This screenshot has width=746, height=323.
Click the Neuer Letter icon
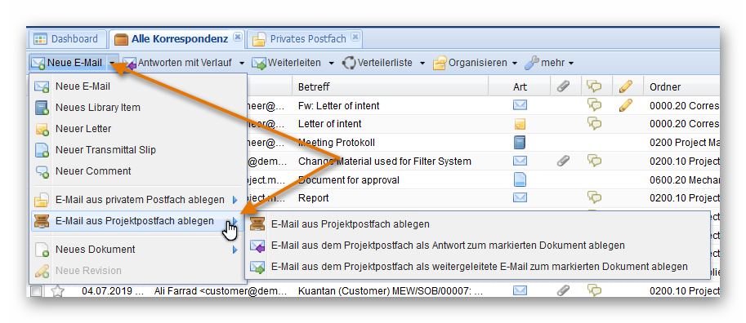[42, 129]
